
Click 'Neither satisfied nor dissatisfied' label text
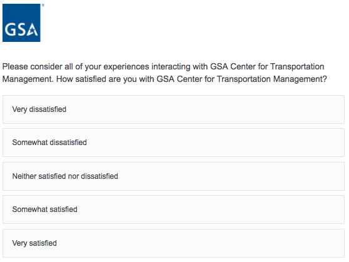click(x=65, y=176)
